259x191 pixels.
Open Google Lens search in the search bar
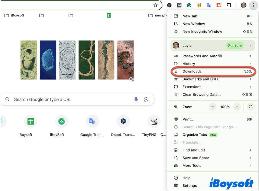point(146,99)
